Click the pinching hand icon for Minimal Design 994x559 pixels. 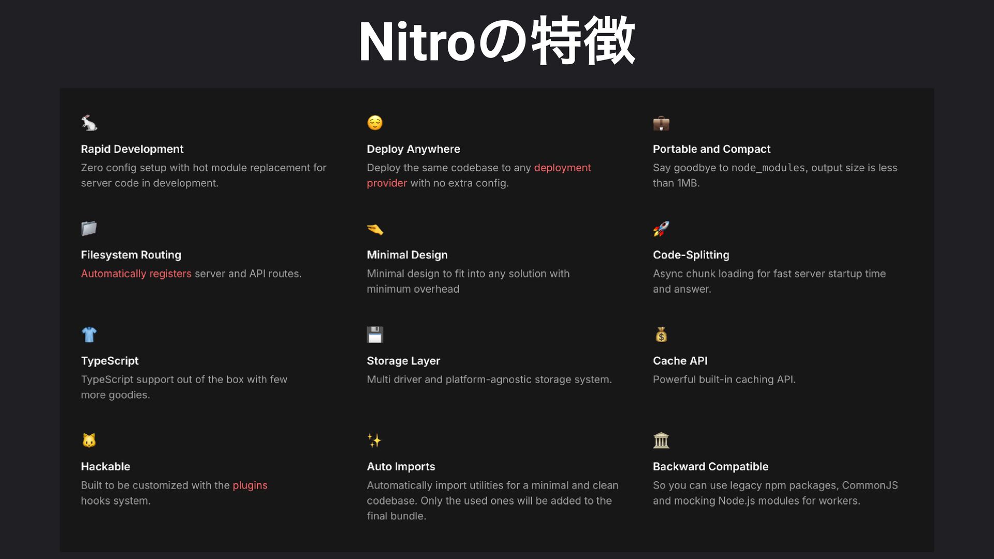[375, 229]
